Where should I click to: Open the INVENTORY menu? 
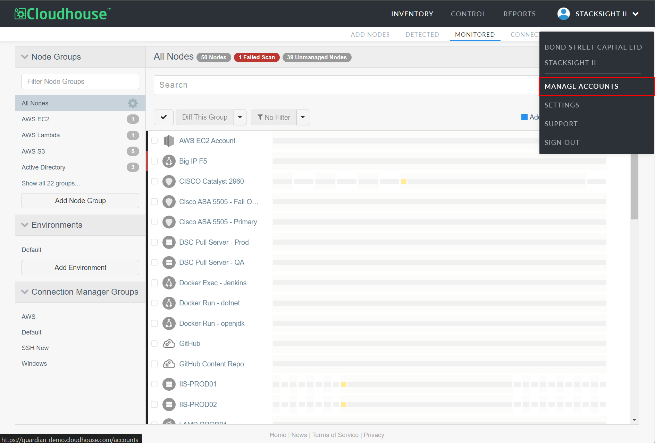pyautogui.click(x=412, y=14)
